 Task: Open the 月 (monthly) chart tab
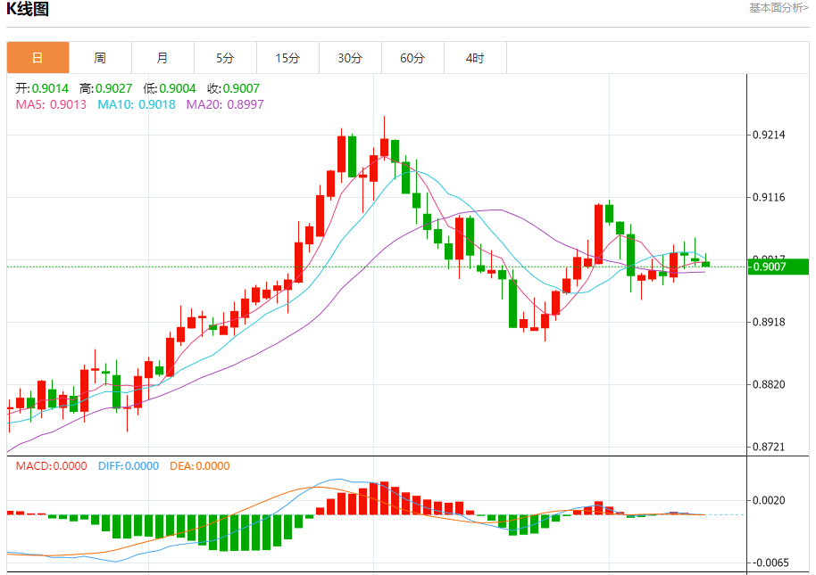tap(162, 58)
